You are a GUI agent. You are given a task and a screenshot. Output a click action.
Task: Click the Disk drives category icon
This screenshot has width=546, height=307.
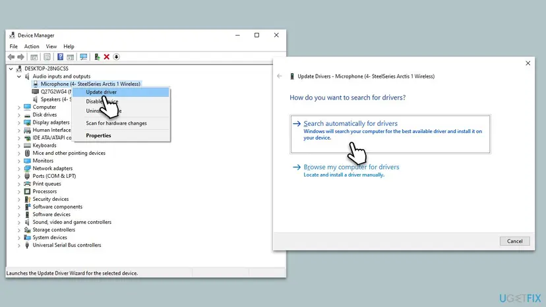coord(27,115)
